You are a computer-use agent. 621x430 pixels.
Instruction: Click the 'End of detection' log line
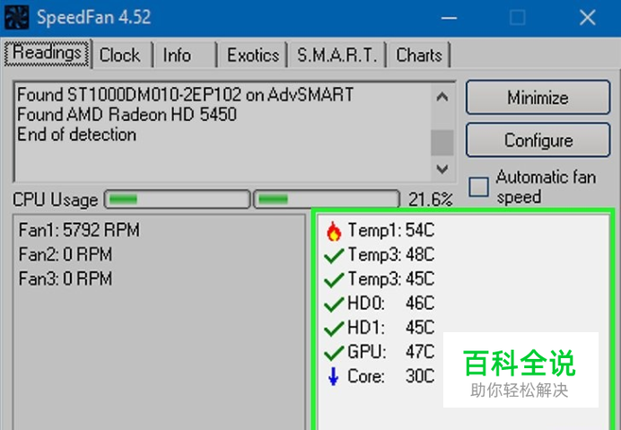click(x=77, y=135)
